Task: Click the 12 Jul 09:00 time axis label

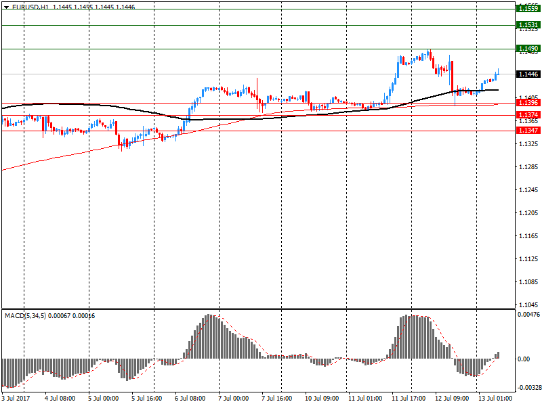Action: pyautogui.click(x=452, y=398)
